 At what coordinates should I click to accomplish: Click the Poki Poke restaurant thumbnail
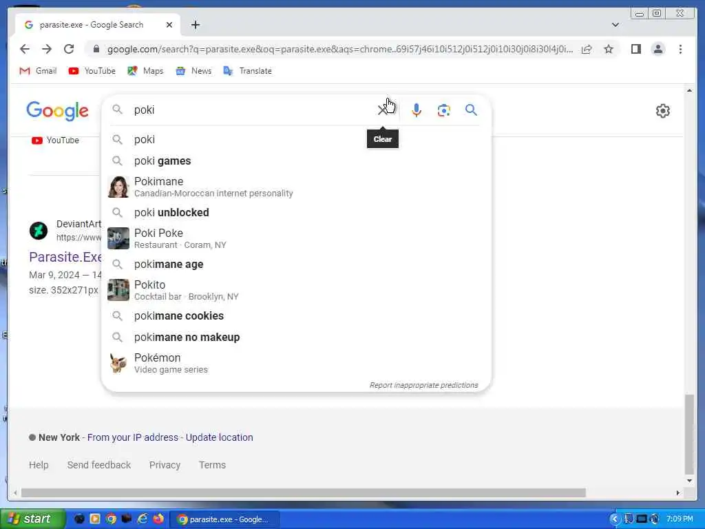click(x=118, y=238)
